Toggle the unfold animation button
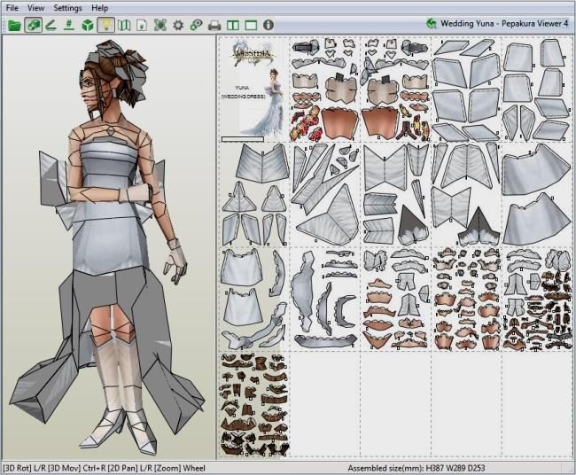This screenshot has height=475, width=576. (33, 26)
